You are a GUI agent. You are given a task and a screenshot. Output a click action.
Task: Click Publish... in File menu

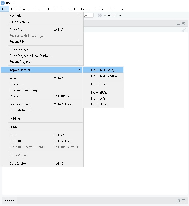[42, 119]
